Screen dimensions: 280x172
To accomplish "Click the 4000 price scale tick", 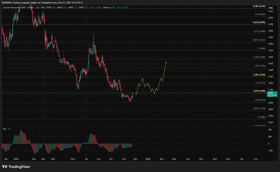I will pyautogui.click(x=270, y=31).
